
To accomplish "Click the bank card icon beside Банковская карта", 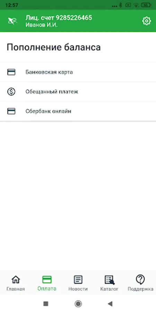I will tap(11, 72).
